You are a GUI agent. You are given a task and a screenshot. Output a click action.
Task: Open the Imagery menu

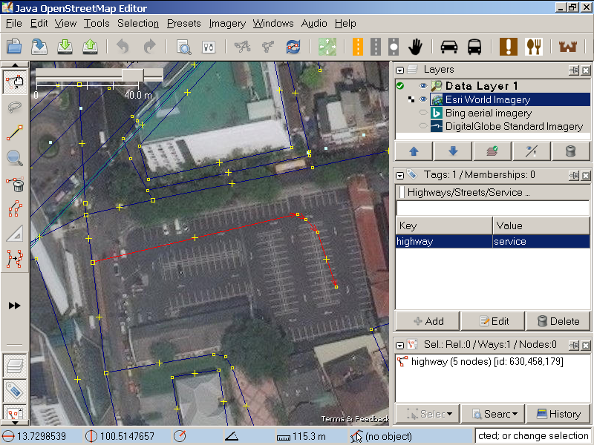click(227, 23)
